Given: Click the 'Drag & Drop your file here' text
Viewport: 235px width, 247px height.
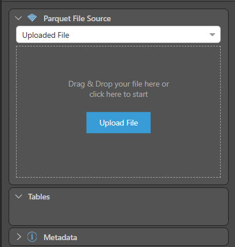Looking at the screenshot, I should click(x=115, y=84).
